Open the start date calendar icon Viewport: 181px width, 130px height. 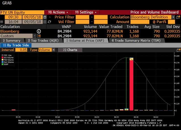[45, 17]
